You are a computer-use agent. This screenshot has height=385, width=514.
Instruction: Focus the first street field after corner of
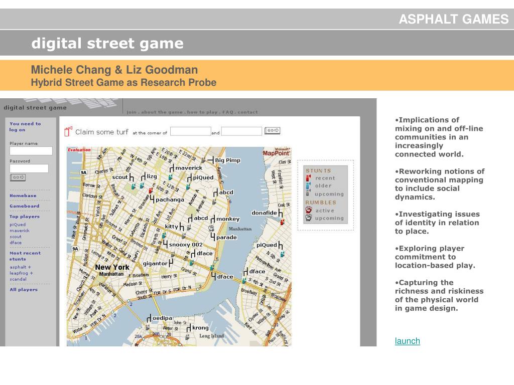(x=190, y=131)
